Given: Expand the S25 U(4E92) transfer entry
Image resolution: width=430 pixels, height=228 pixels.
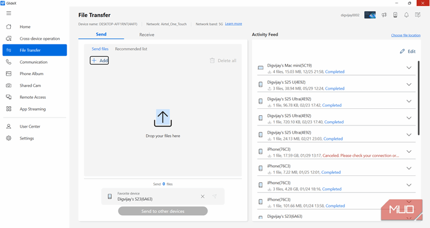Looking at the screenshot, I should pos(408,85).
